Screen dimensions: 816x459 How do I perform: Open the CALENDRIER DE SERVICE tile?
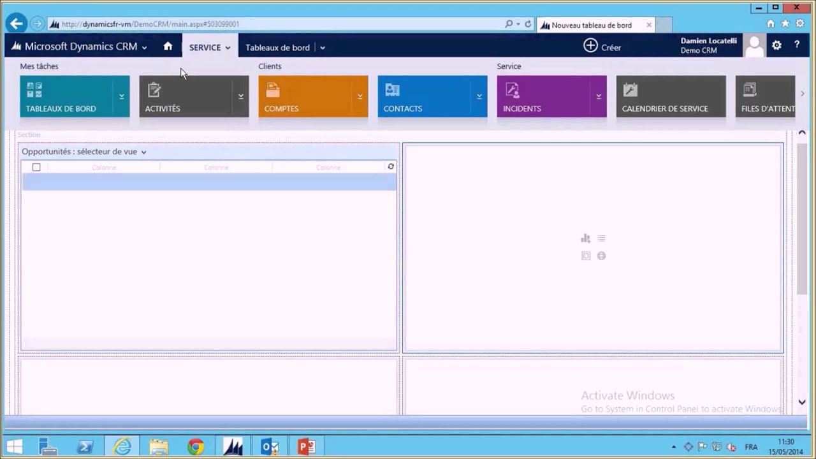671,96
